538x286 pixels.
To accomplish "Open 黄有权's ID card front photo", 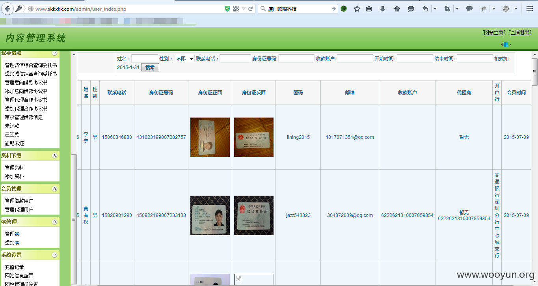I will pos(210,215).
